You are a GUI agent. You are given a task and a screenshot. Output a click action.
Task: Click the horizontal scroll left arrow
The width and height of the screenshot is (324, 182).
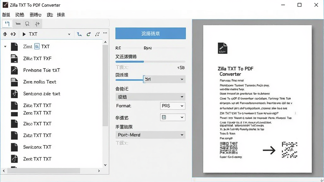pos(4,171)
